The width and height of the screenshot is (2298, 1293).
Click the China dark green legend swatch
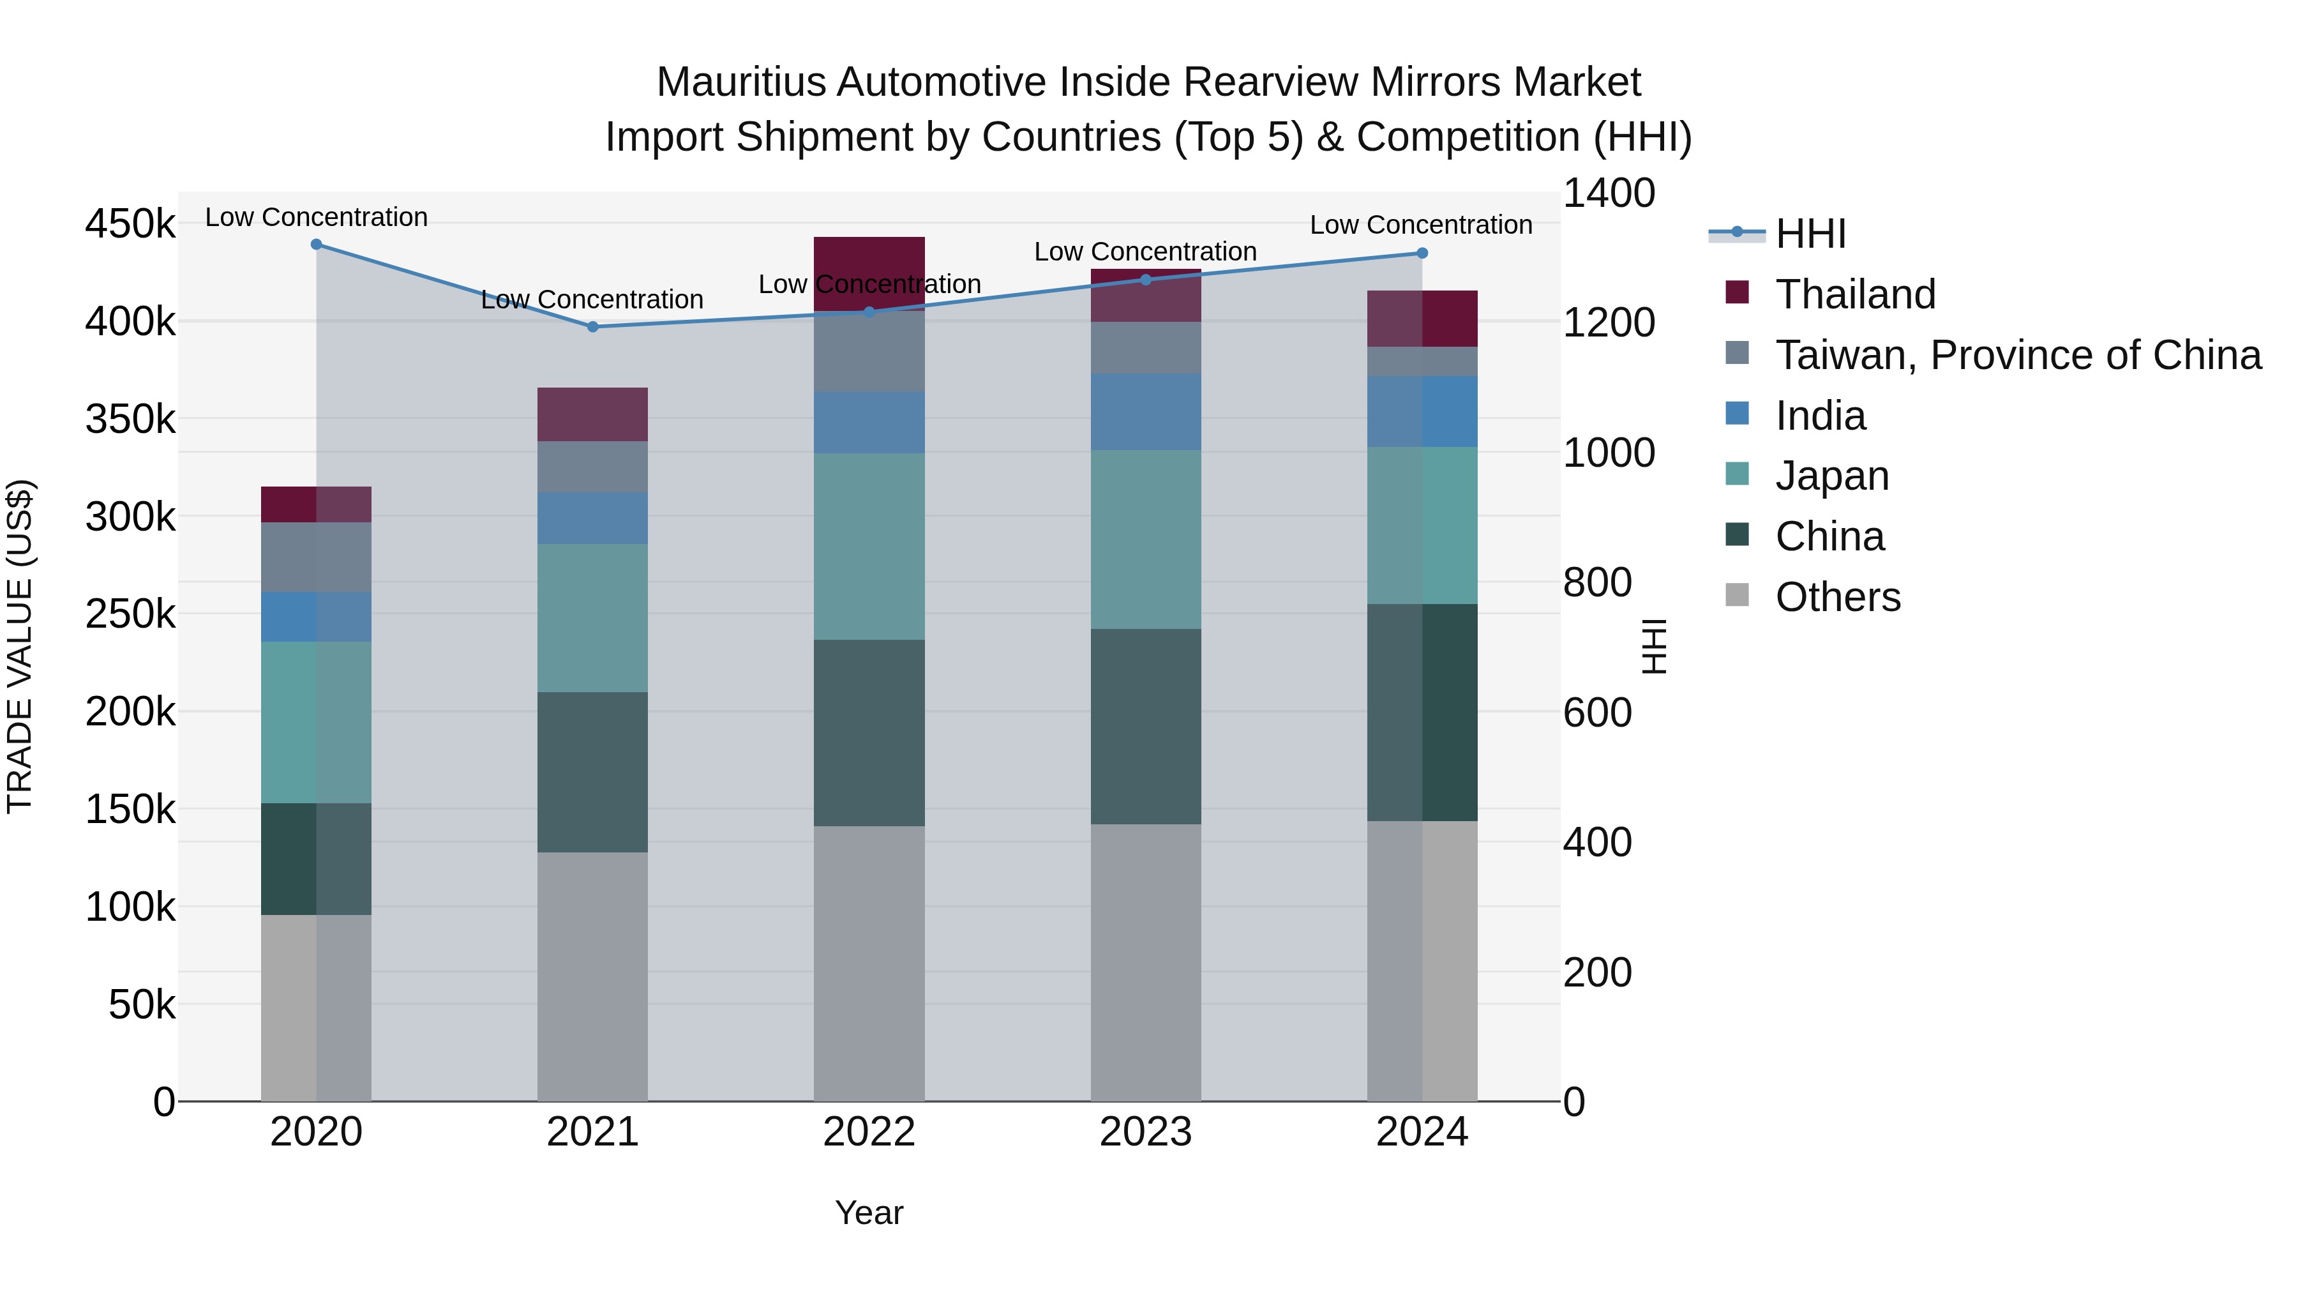click(x=1737, y=534)
